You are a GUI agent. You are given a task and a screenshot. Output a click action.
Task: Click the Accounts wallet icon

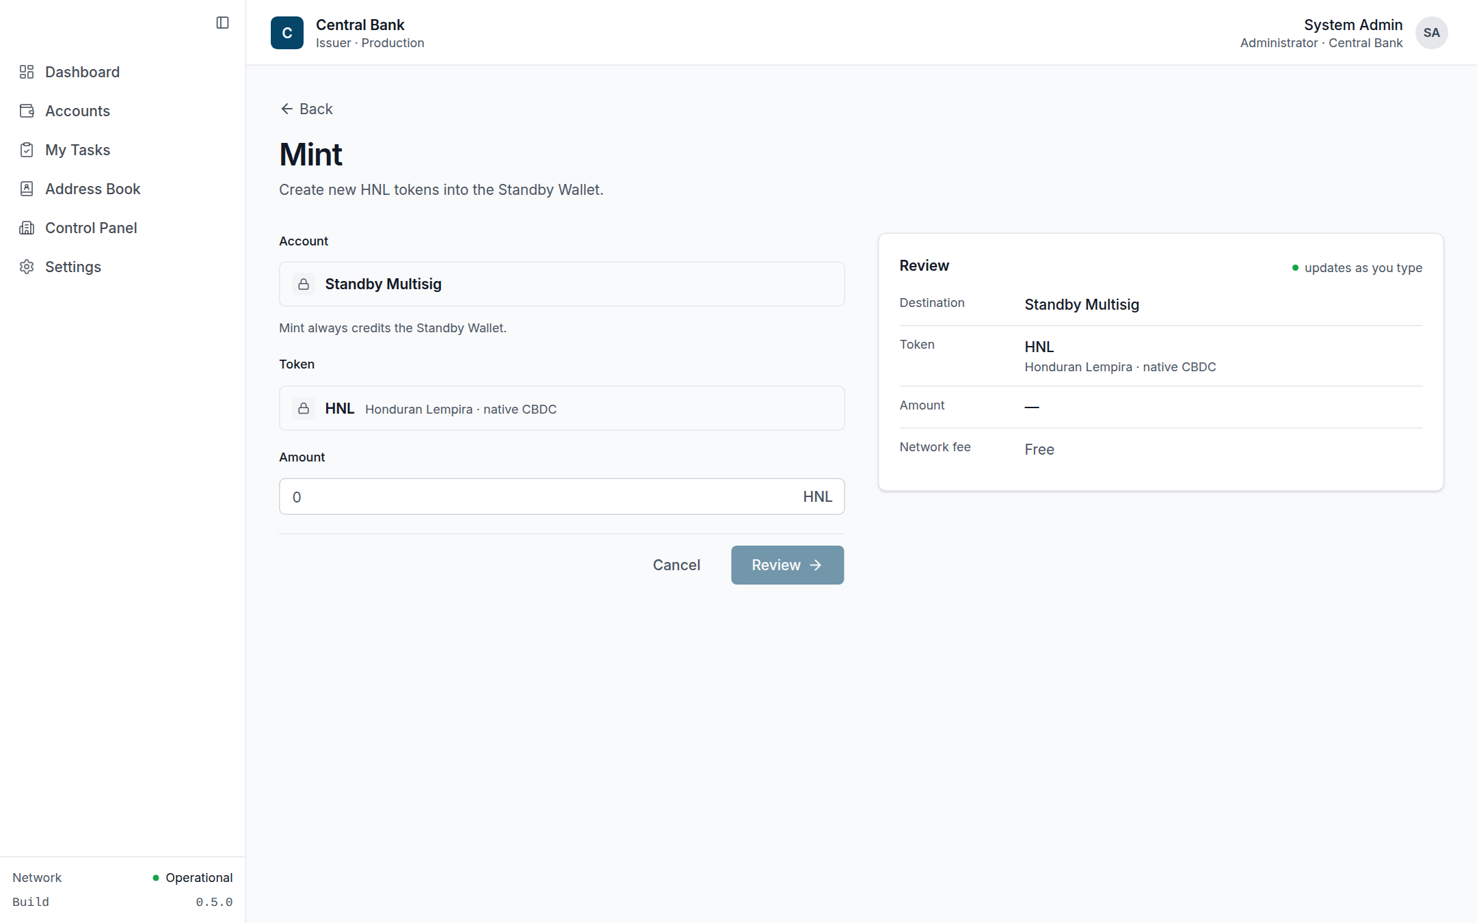[27, 111]
